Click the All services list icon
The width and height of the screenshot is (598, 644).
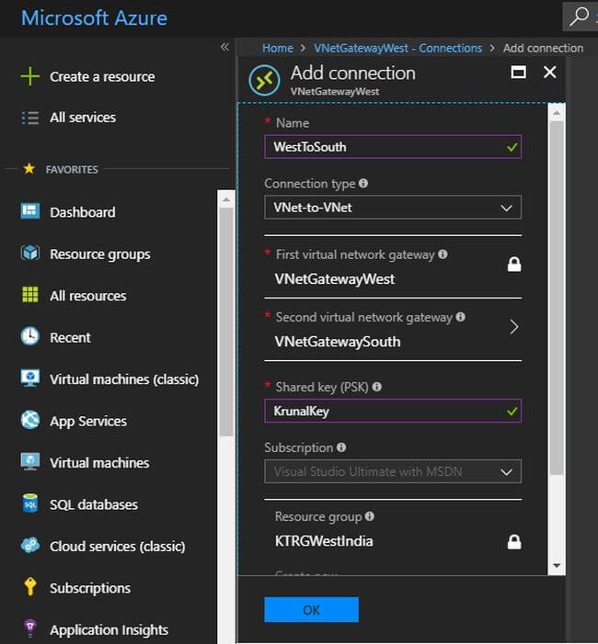[x=30, y=118]
